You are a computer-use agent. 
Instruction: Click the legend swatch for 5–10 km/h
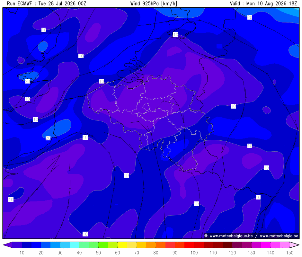[x=17, y=245]
